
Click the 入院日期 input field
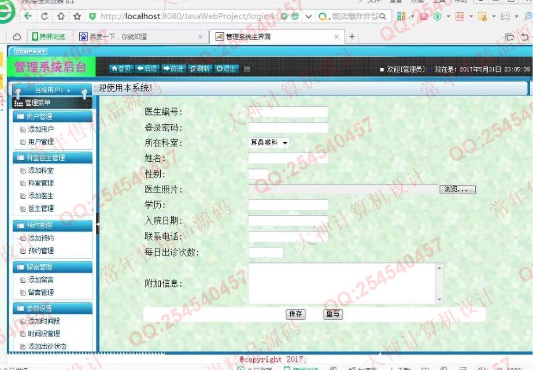point(288,221)
